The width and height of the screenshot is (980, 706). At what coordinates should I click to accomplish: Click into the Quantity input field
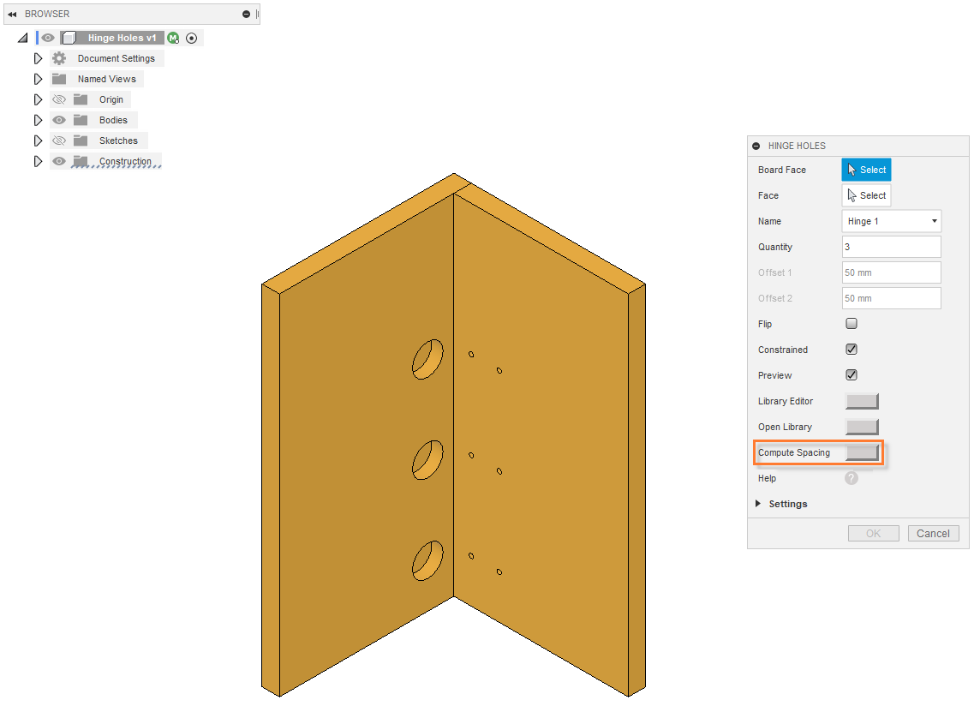click(891, 247)
